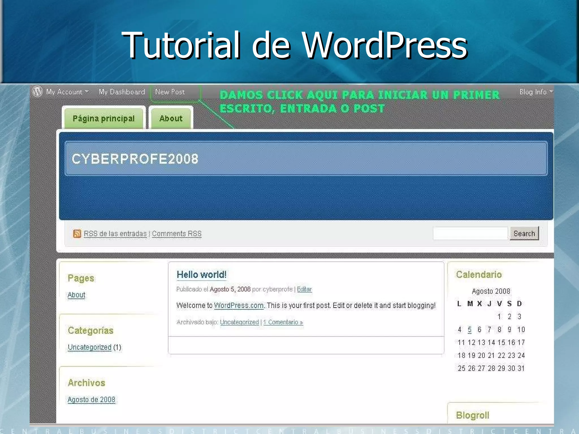The width and height of the screenshot is (579, 434).
Task: Click the Calendario widget heading
Action: point(479,274)
